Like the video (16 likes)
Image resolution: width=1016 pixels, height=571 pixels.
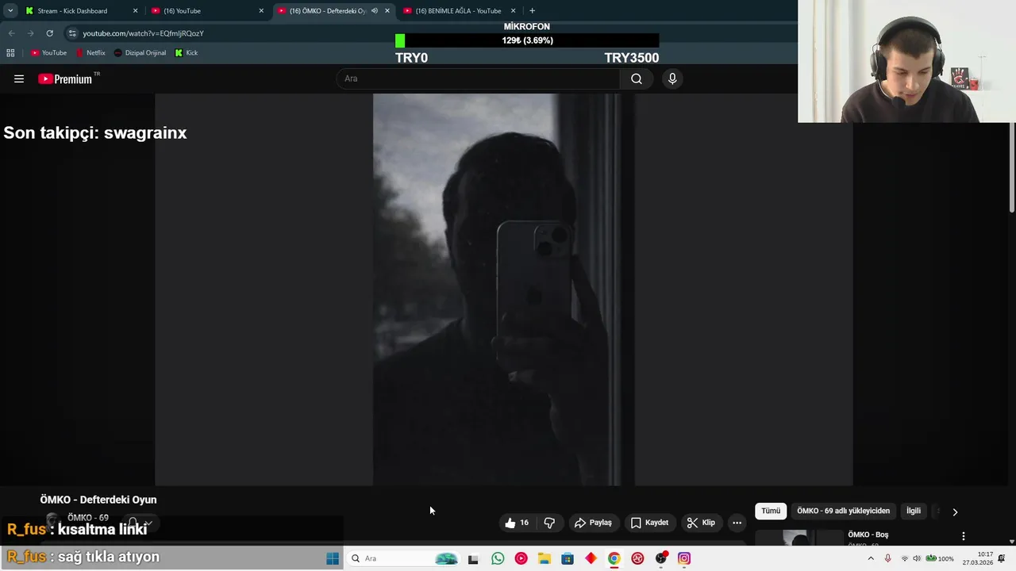(516, 523)
